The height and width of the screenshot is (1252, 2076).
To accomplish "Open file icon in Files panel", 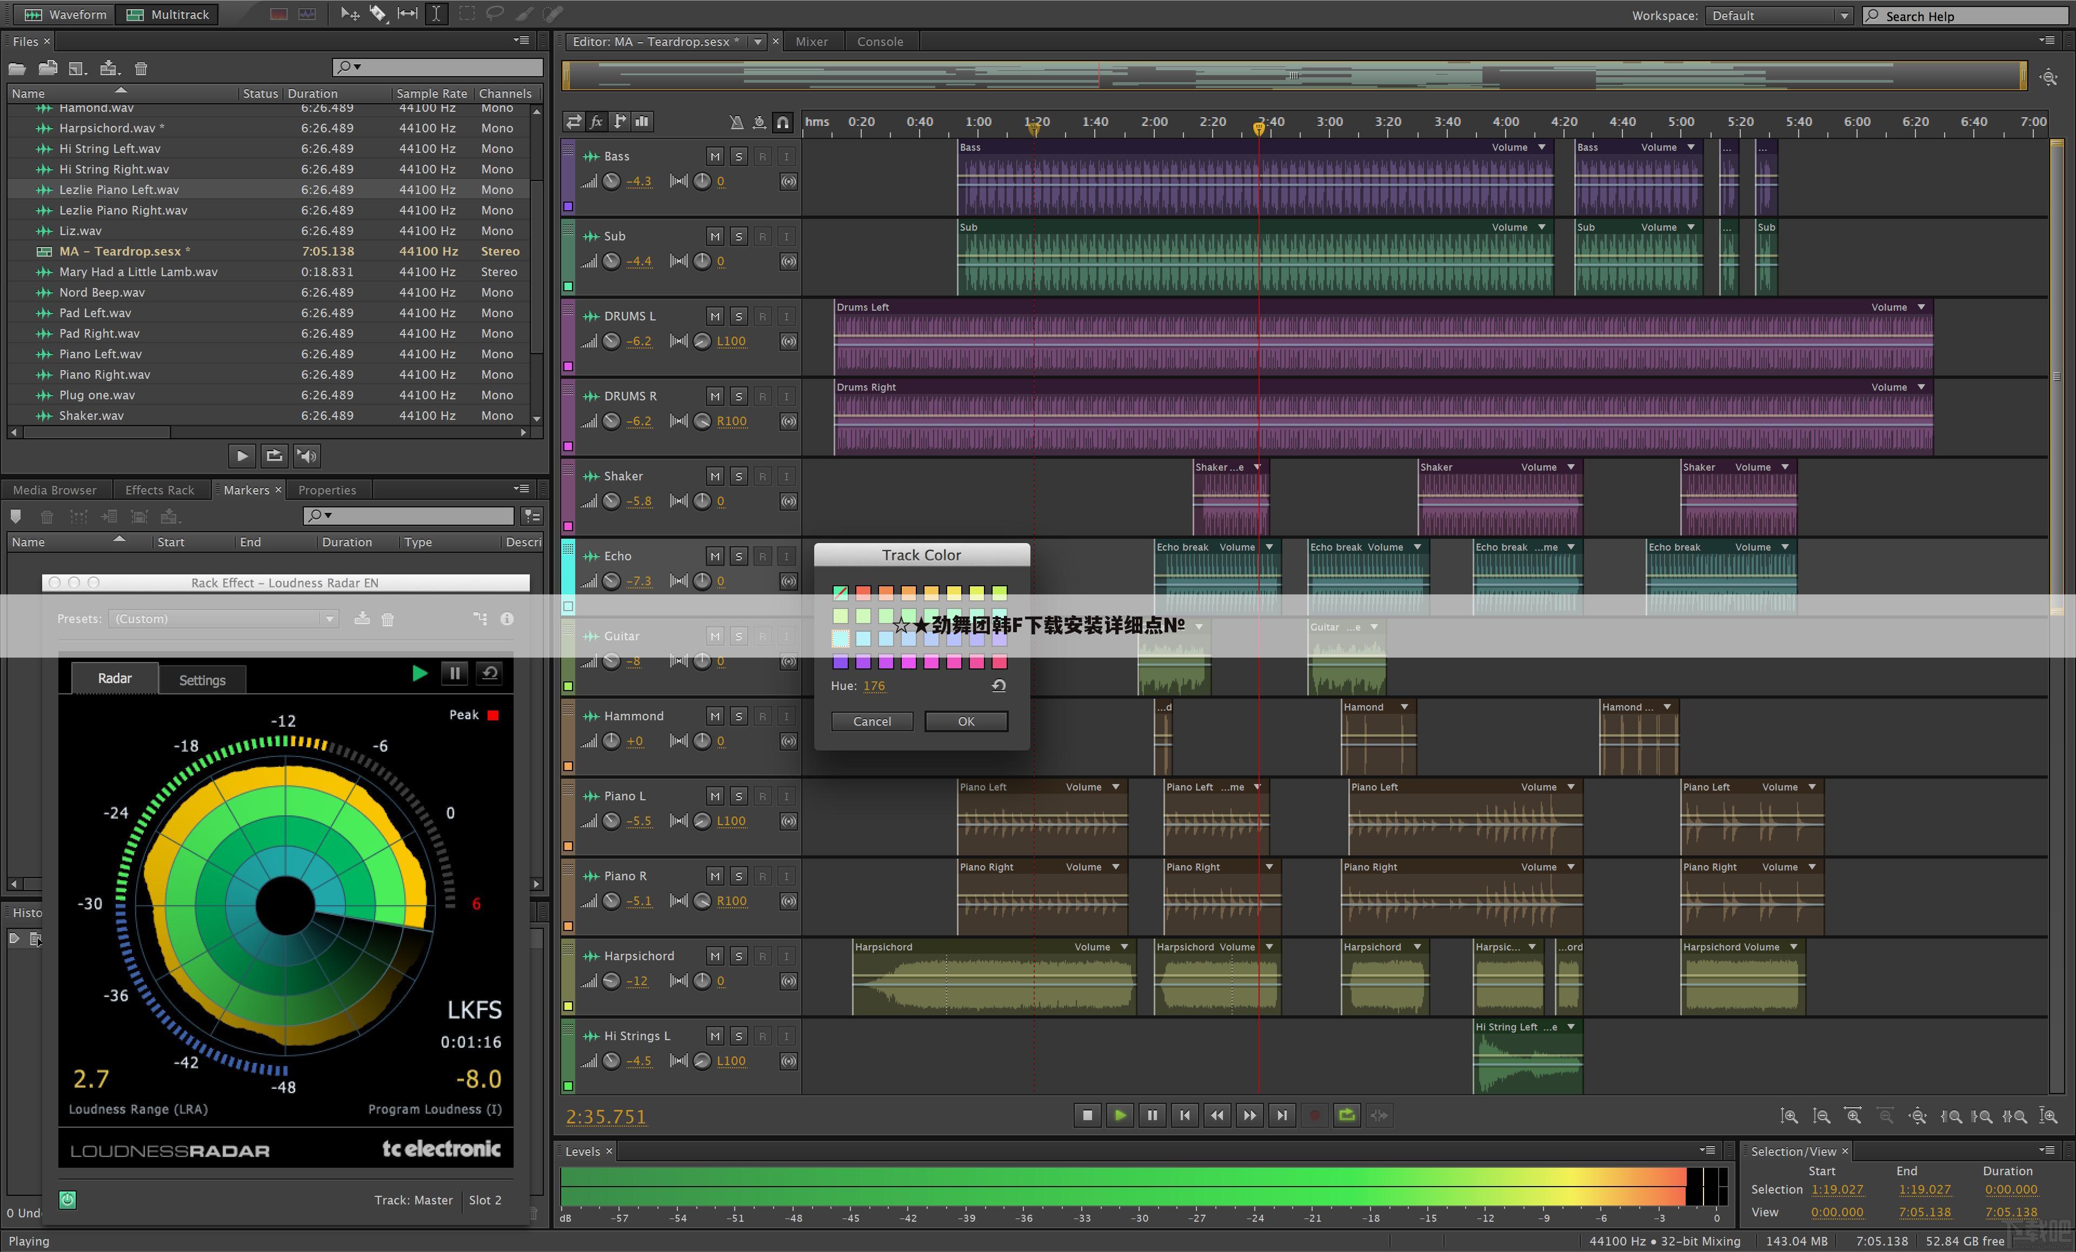I will pos(17,69).
